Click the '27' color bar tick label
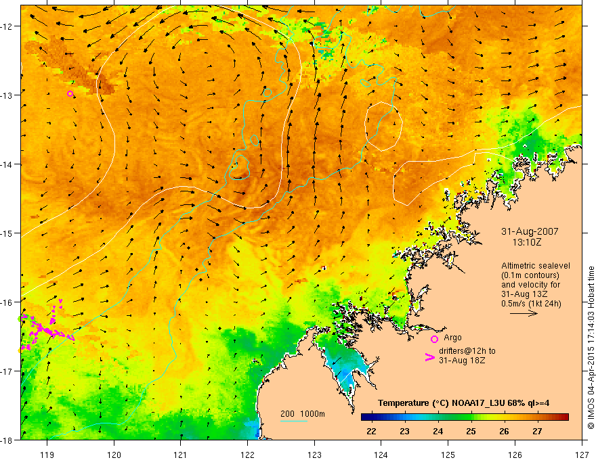 tap(537, 431)
